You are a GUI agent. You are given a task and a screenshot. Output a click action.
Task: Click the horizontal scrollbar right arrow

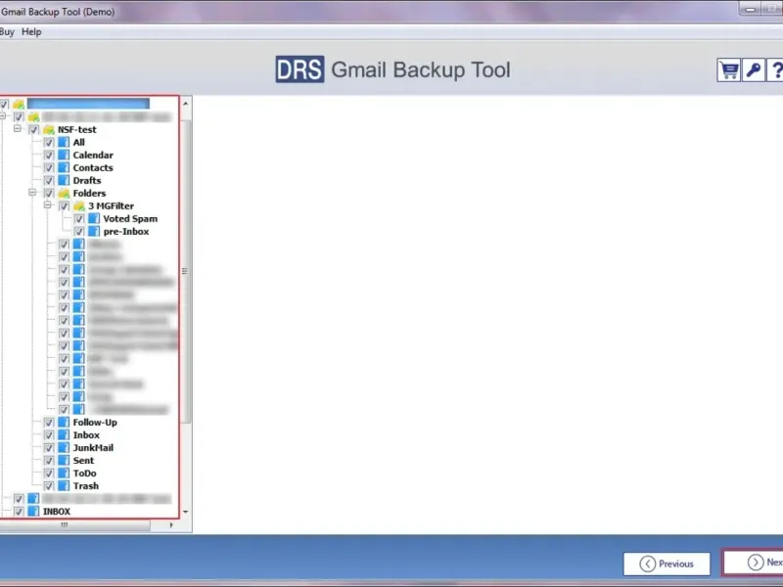(172, 525)
